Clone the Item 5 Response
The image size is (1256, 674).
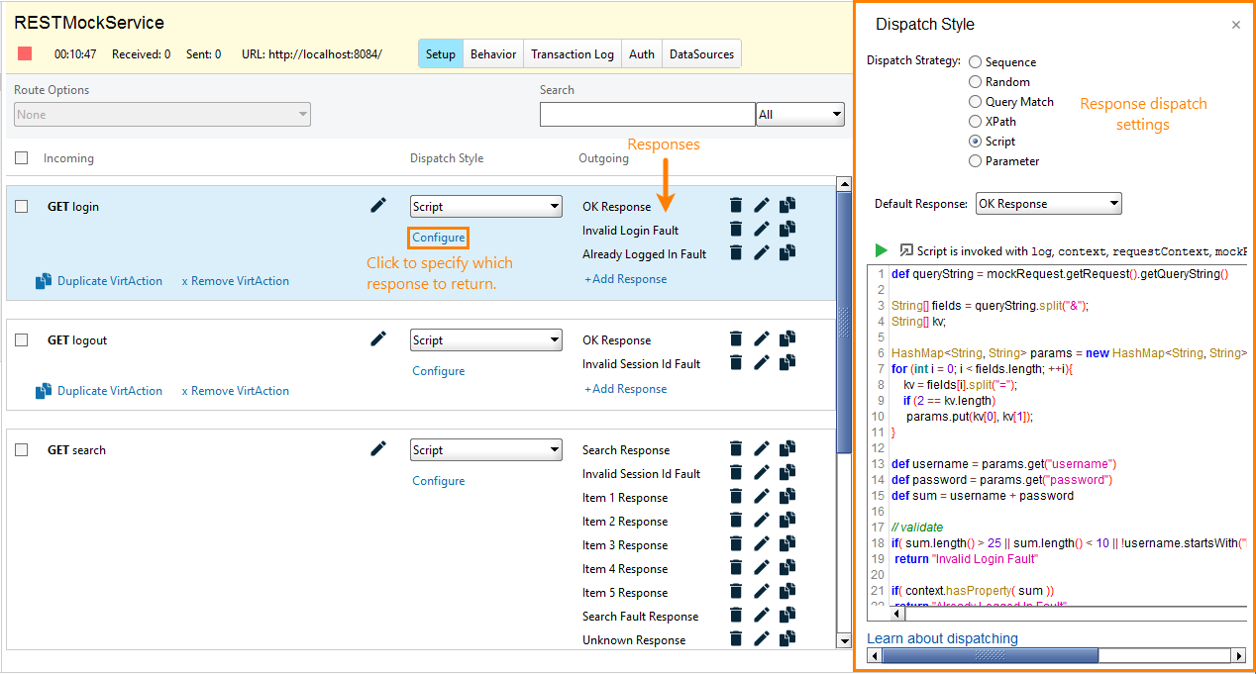tap(787, 591)
